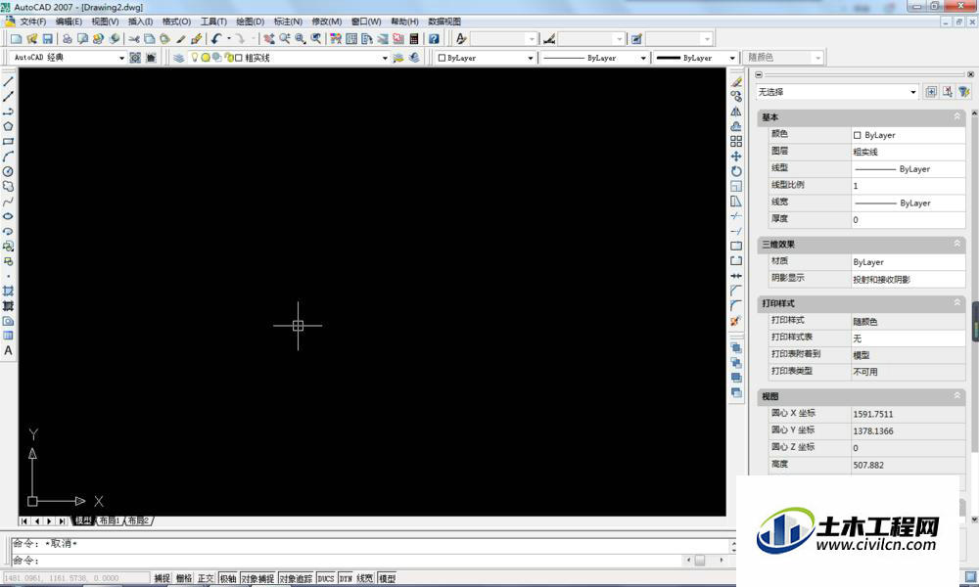Open the 粗实线 layer dropdown
Screen dimensions: 979x587
[385, 58]
